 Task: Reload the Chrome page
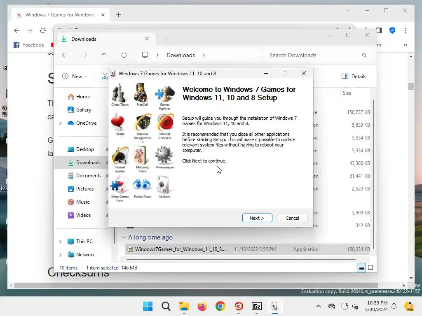coord(43,30)
